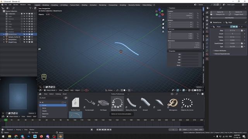Click the outliner filter funnel icon

(30, 8)
